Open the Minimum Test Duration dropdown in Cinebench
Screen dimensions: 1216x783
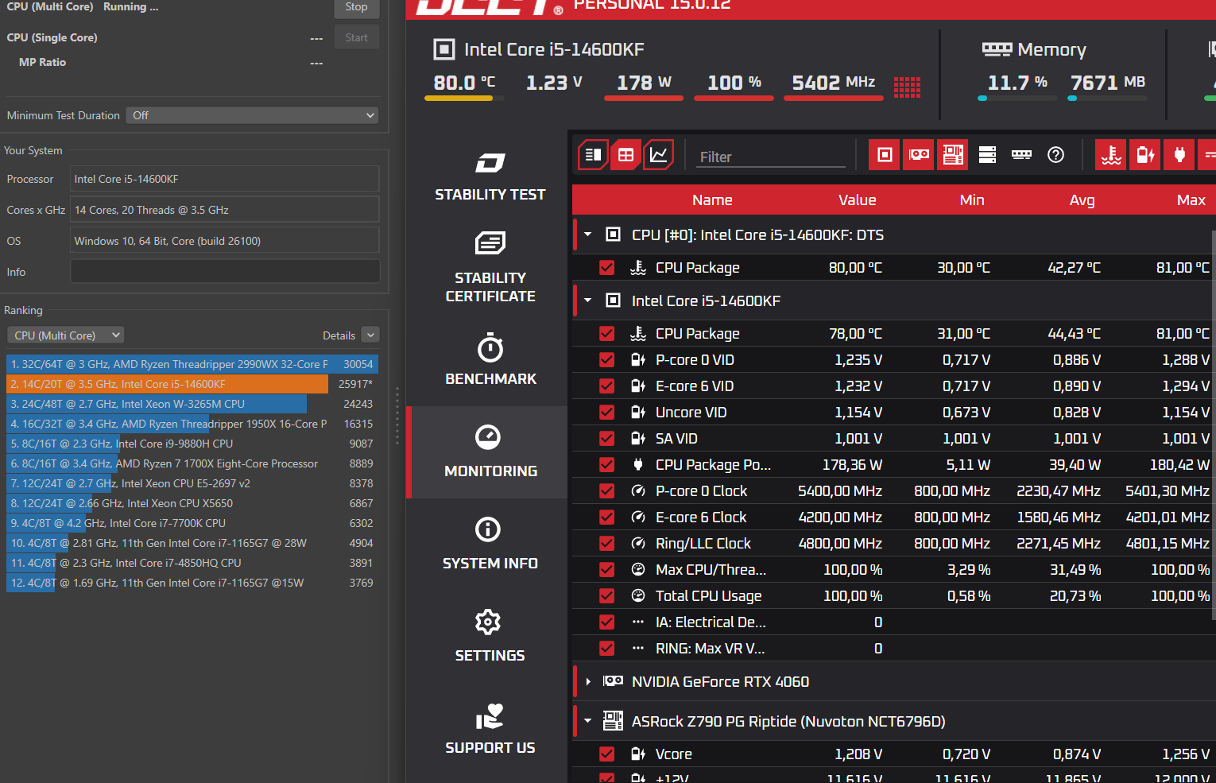254,115
